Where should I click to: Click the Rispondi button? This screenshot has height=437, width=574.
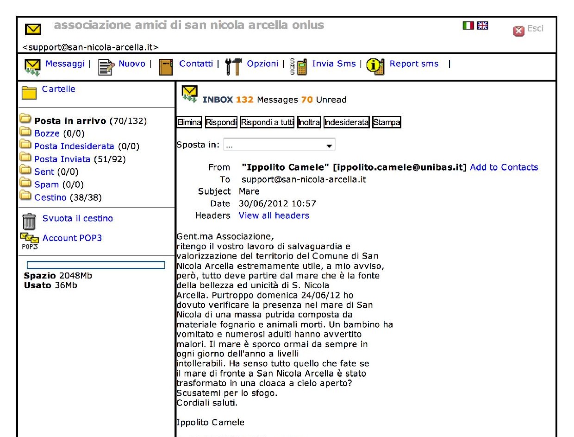(221, 122)
